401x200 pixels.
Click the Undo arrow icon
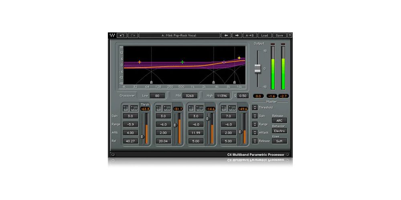pyautogui.click(x=122, y=36)
